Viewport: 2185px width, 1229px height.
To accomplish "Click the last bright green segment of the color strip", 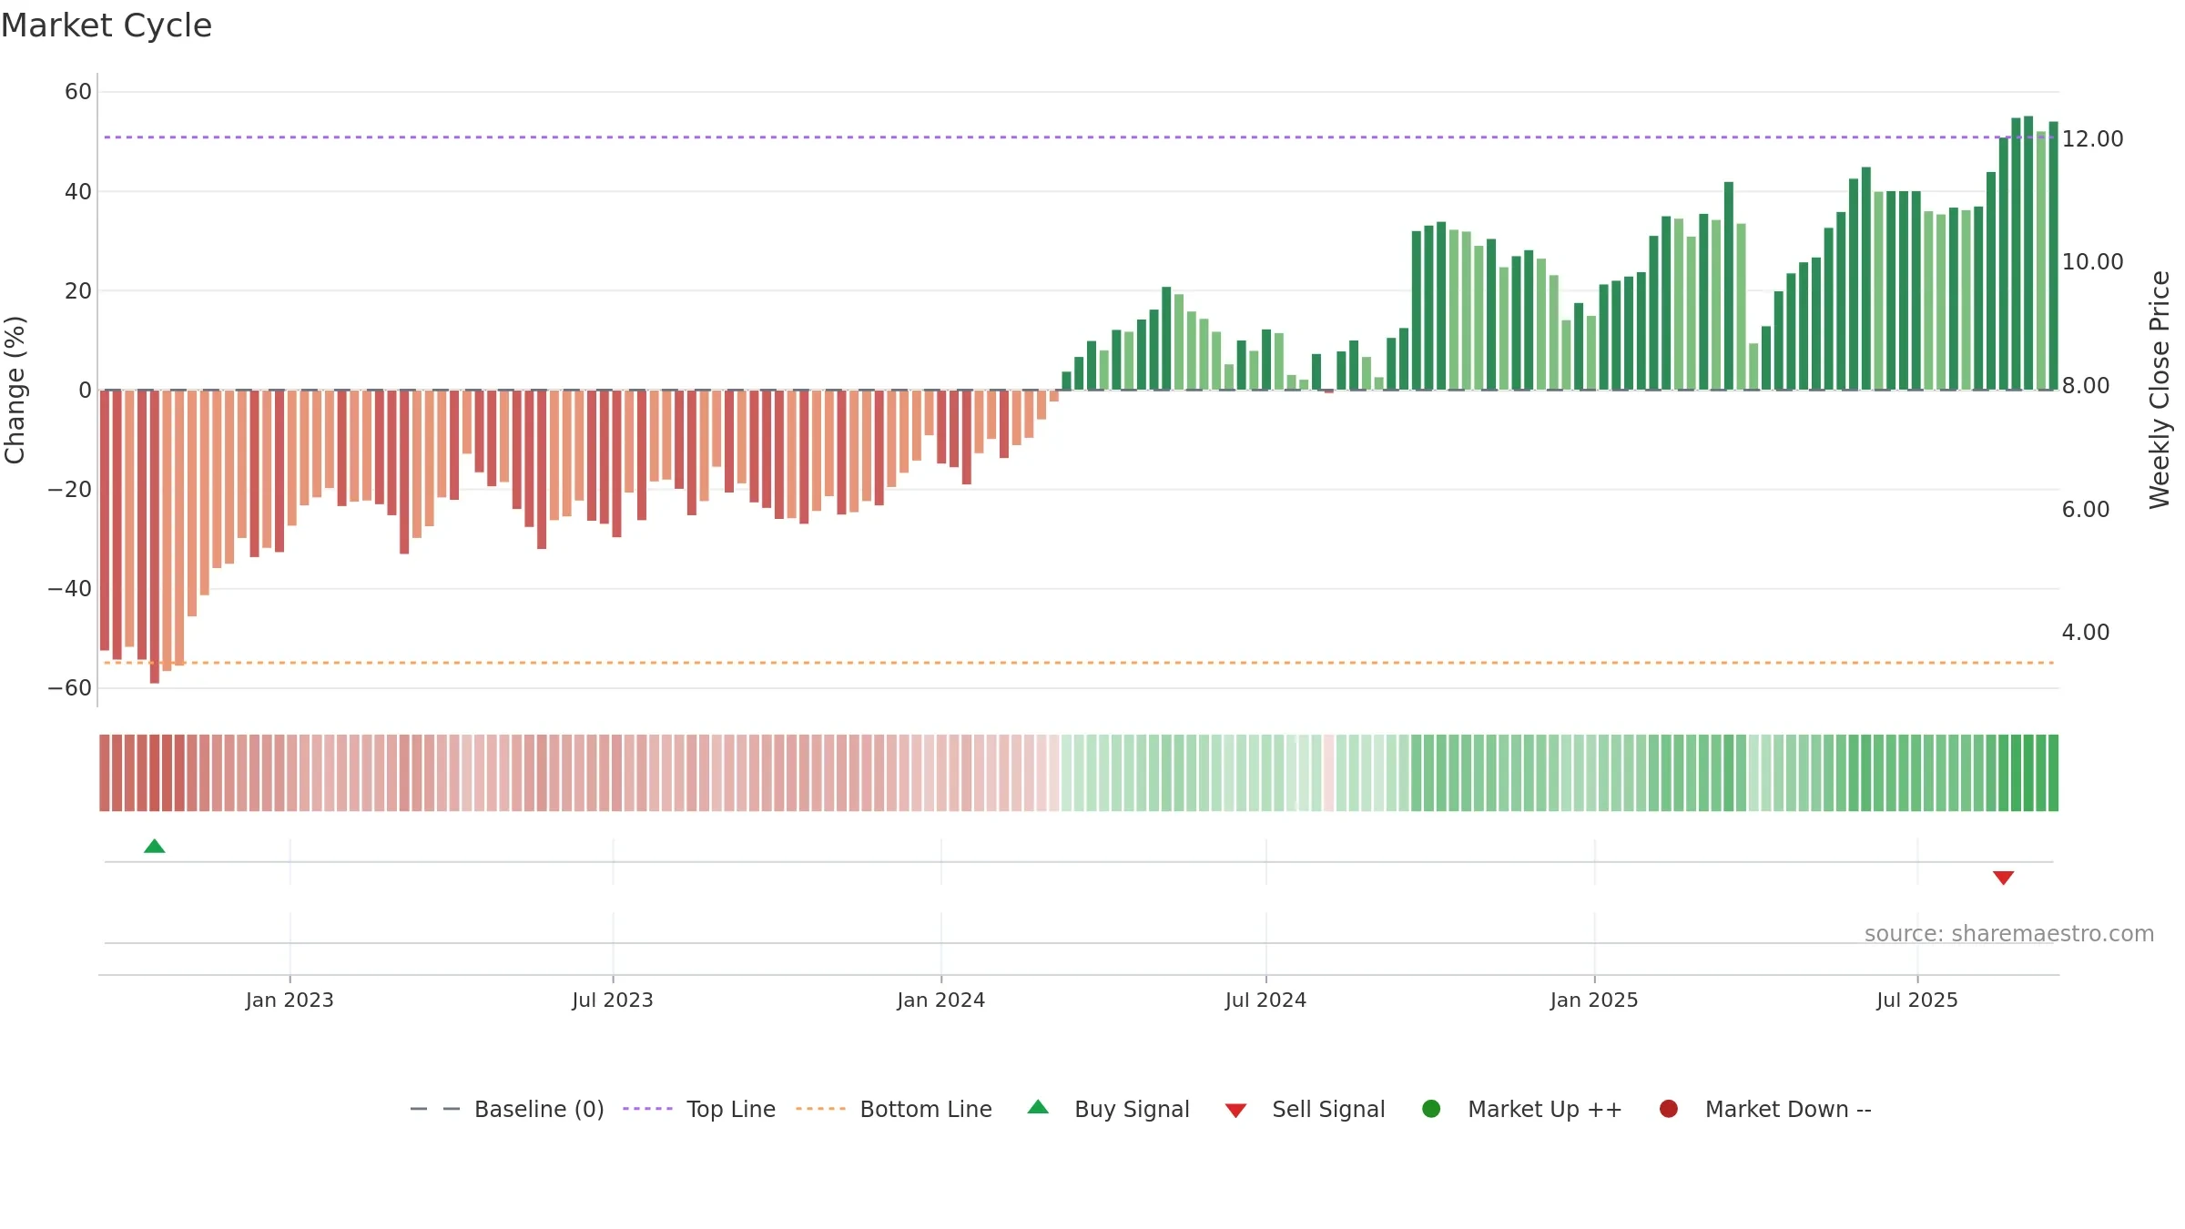I will [x=2053, y=773].
